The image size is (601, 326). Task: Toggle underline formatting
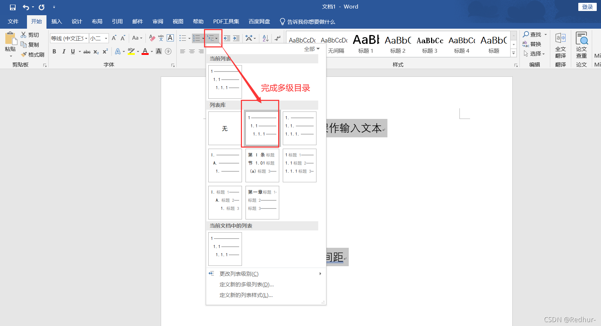tap(72, 51)
